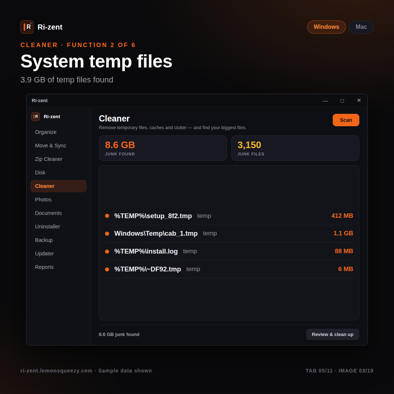
Task: Select Disk in the sidebar
Action: click(58, 173)
